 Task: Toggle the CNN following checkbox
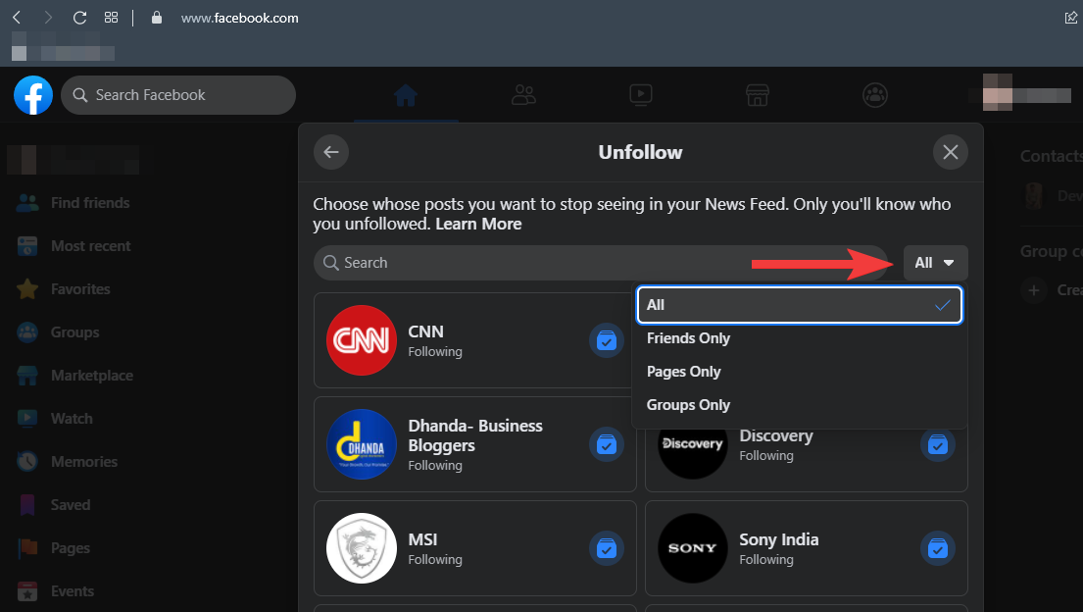pyautogui.click(x=607, y=340)
